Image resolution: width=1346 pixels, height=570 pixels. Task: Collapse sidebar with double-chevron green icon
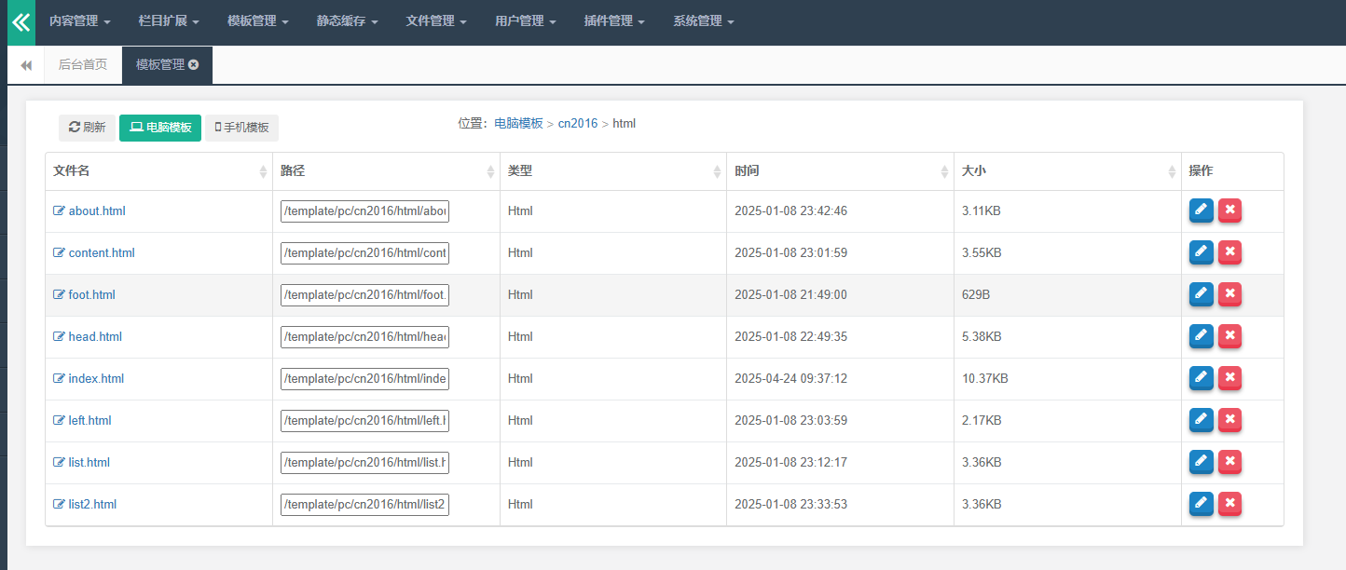[21, 22]
